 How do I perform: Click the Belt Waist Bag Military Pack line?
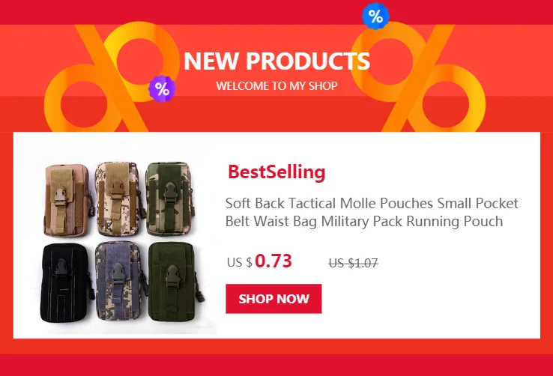click(364, 222)
